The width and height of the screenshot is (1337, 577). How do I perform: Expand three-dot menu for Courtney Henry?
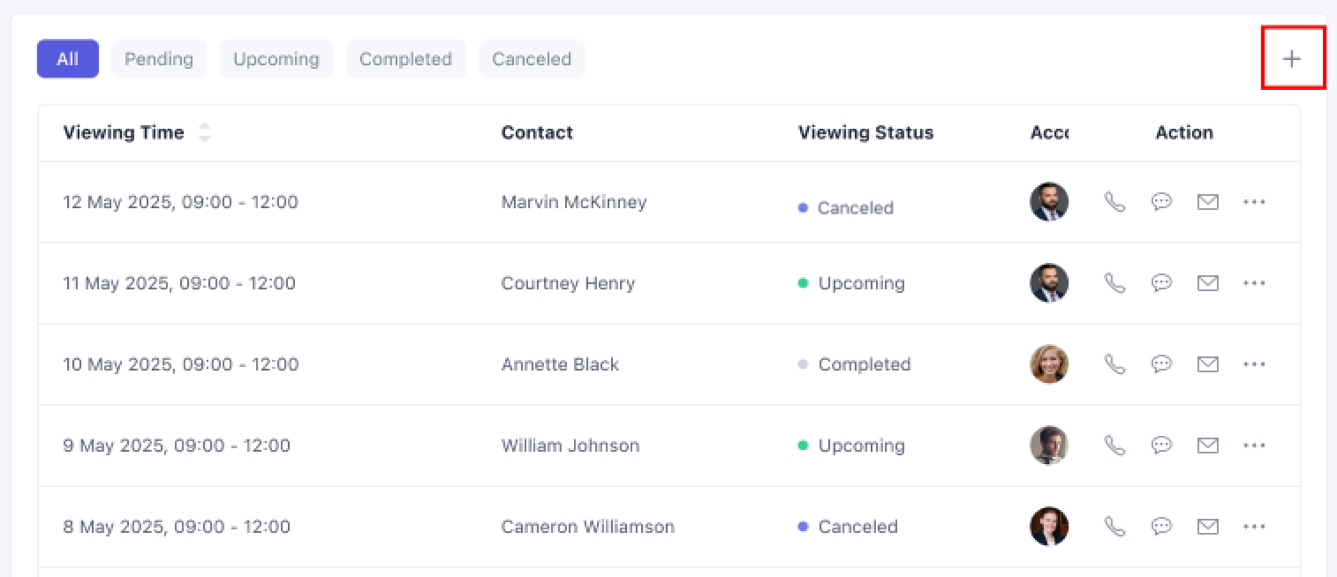tap(1254, 283)
